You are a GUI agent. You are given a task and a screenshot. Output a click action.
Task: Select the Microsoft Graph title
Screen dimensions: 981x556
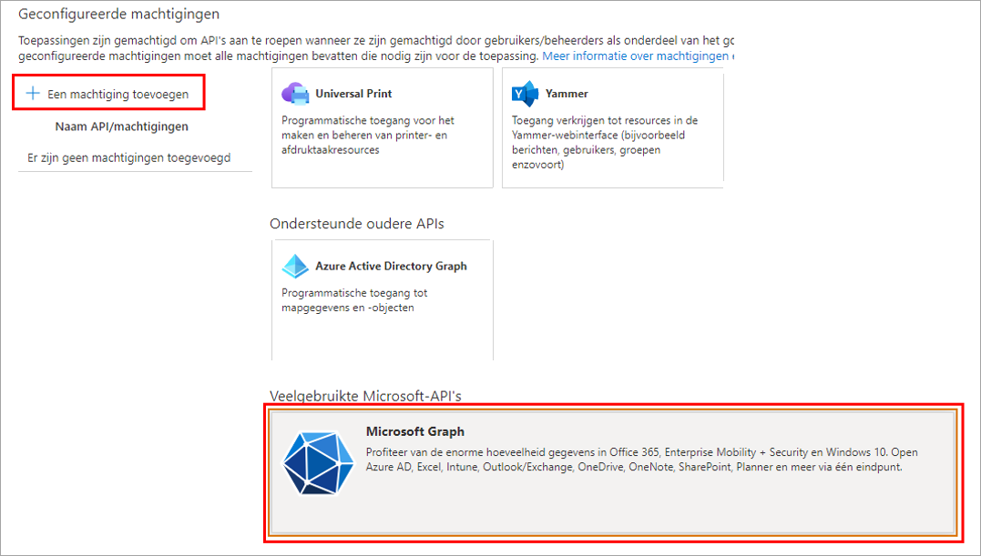click(x=415, y=431)
